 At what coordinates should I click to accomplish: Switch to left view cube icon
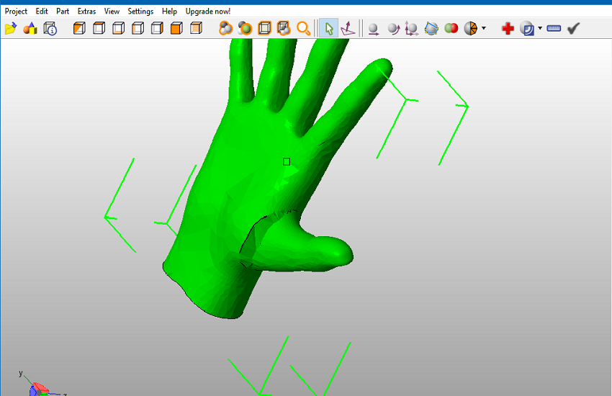[138, 29]
